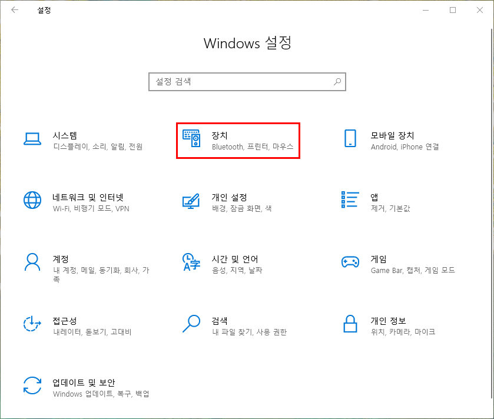Open the 개인 설정 paintbrush icon
494x419 pixels.
[x=191, y=201]
